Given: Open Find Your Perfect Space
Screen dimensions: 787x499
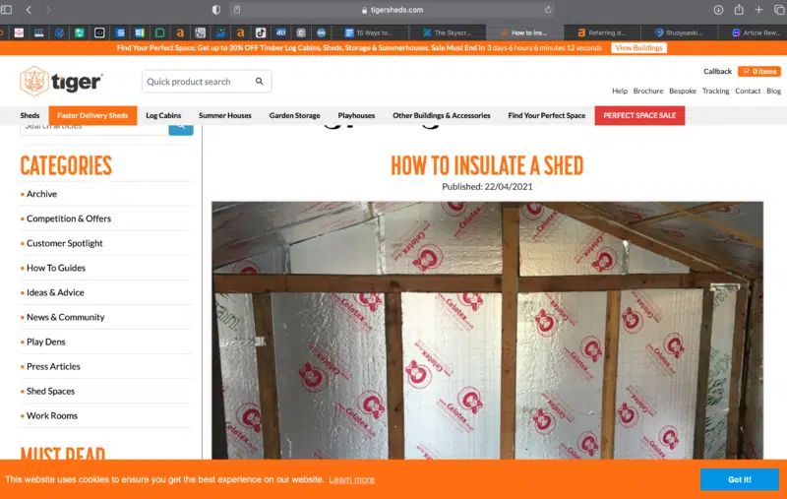Looking at the screenshot, I should point(547,115).
